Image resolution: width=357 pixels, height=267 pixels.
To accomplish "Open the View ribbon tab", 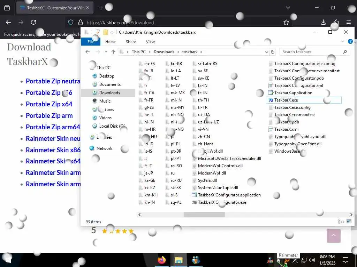I will click(x=150, y=42).
